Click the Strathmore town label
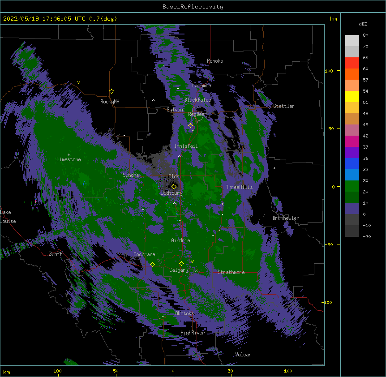Image resolution: width=386 pixels, height=377 pixels. [231, 272]
